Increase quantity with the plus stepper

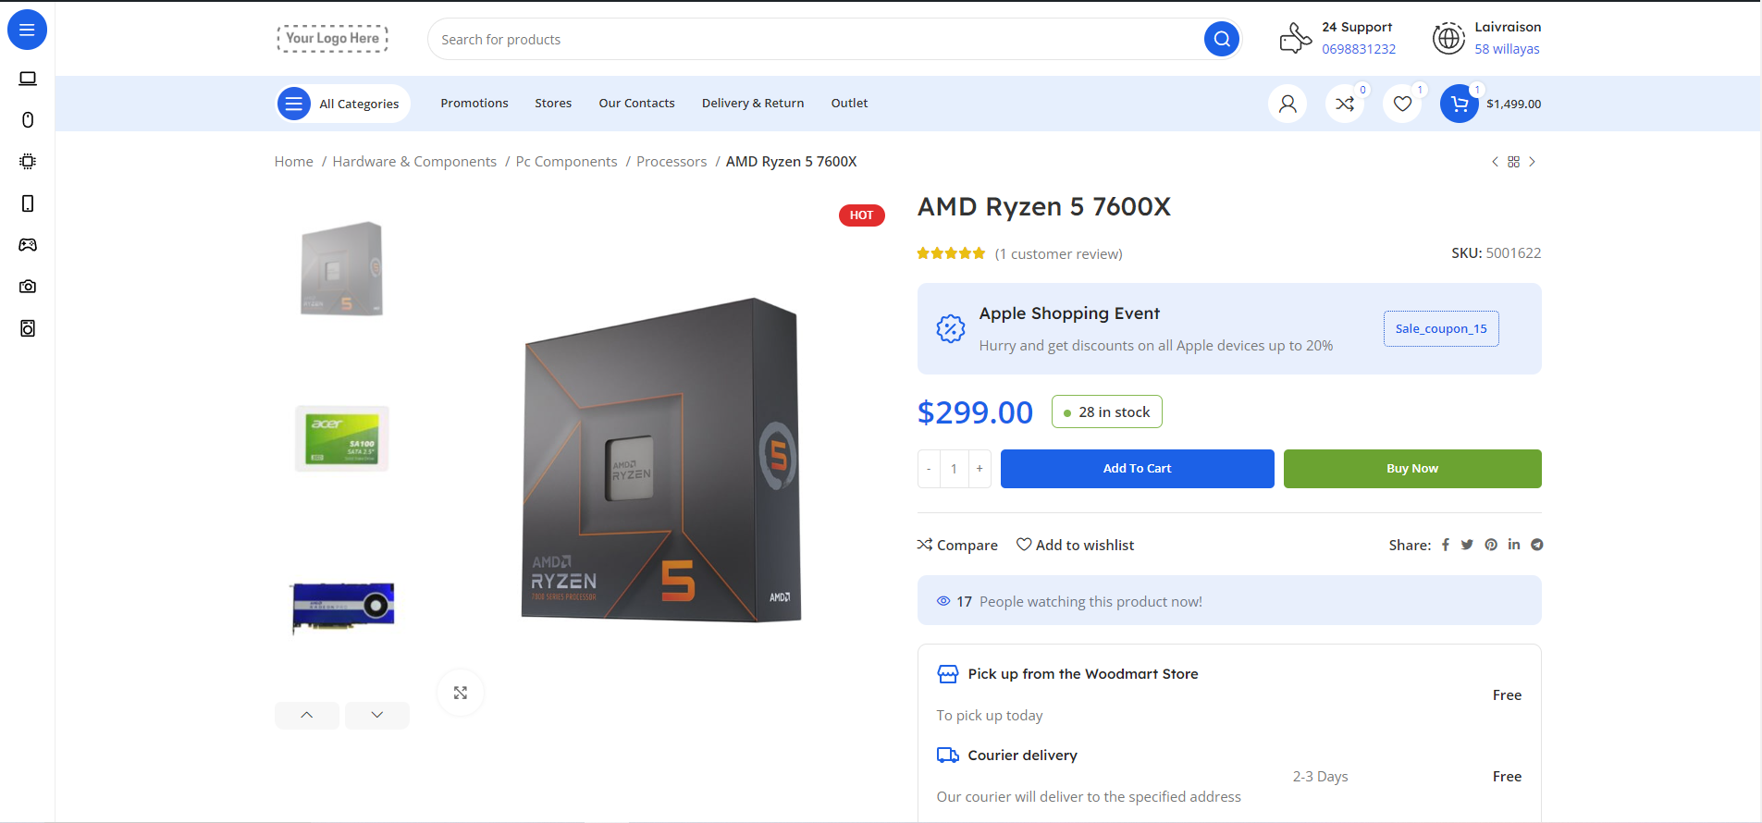[x=980, y=469]
